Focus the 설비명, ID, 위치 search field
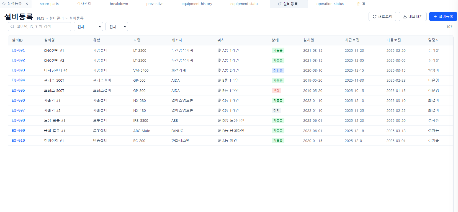 pos(42,27)
